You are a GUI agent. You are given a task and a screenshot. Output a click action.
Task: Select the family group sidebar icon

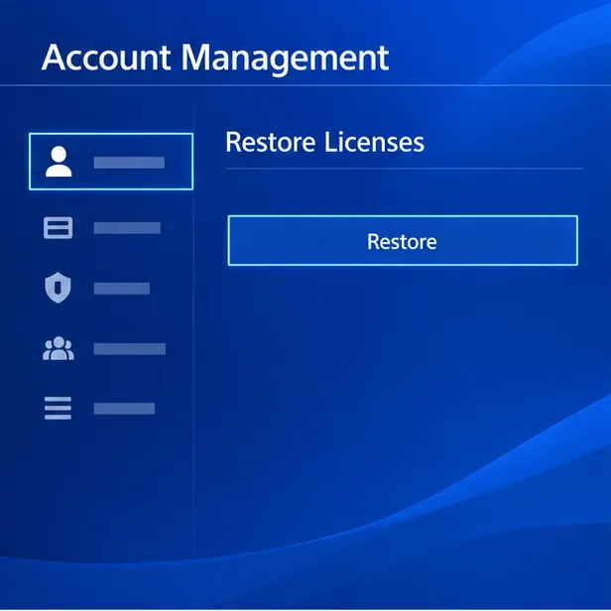[59, 348]
